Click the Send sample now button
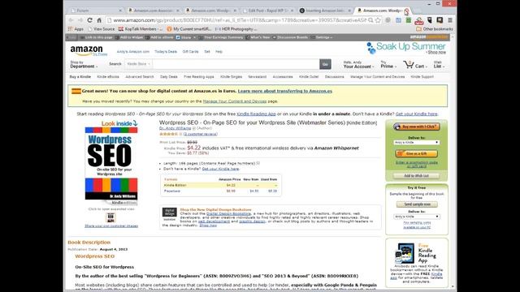 417,204
